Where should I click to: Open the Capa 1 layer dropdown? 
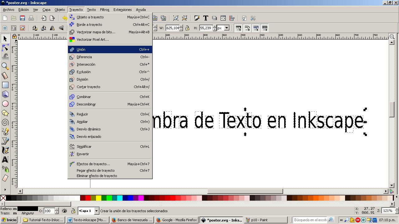pyautogui.click(x=89, y=211)
